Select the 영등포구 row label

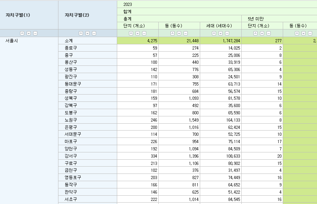[x=88, y=177]
